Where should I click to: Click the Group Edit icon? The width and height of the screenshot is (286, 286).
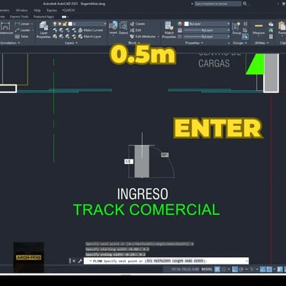point(246,31)
